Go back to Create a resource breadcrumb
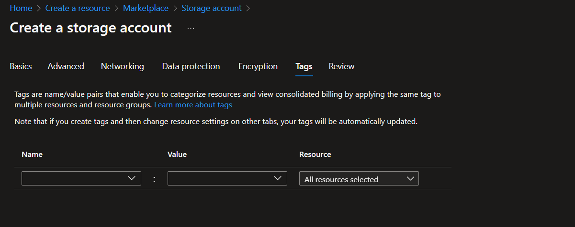Screen dimensions: 575x227 tap(78, 8)
